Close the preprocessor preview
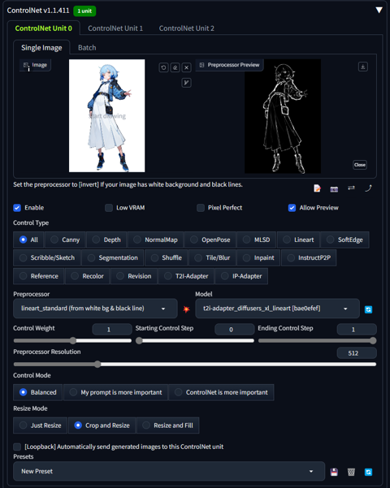The width and height of the screenshot is (390, 488). pos(360,165)
